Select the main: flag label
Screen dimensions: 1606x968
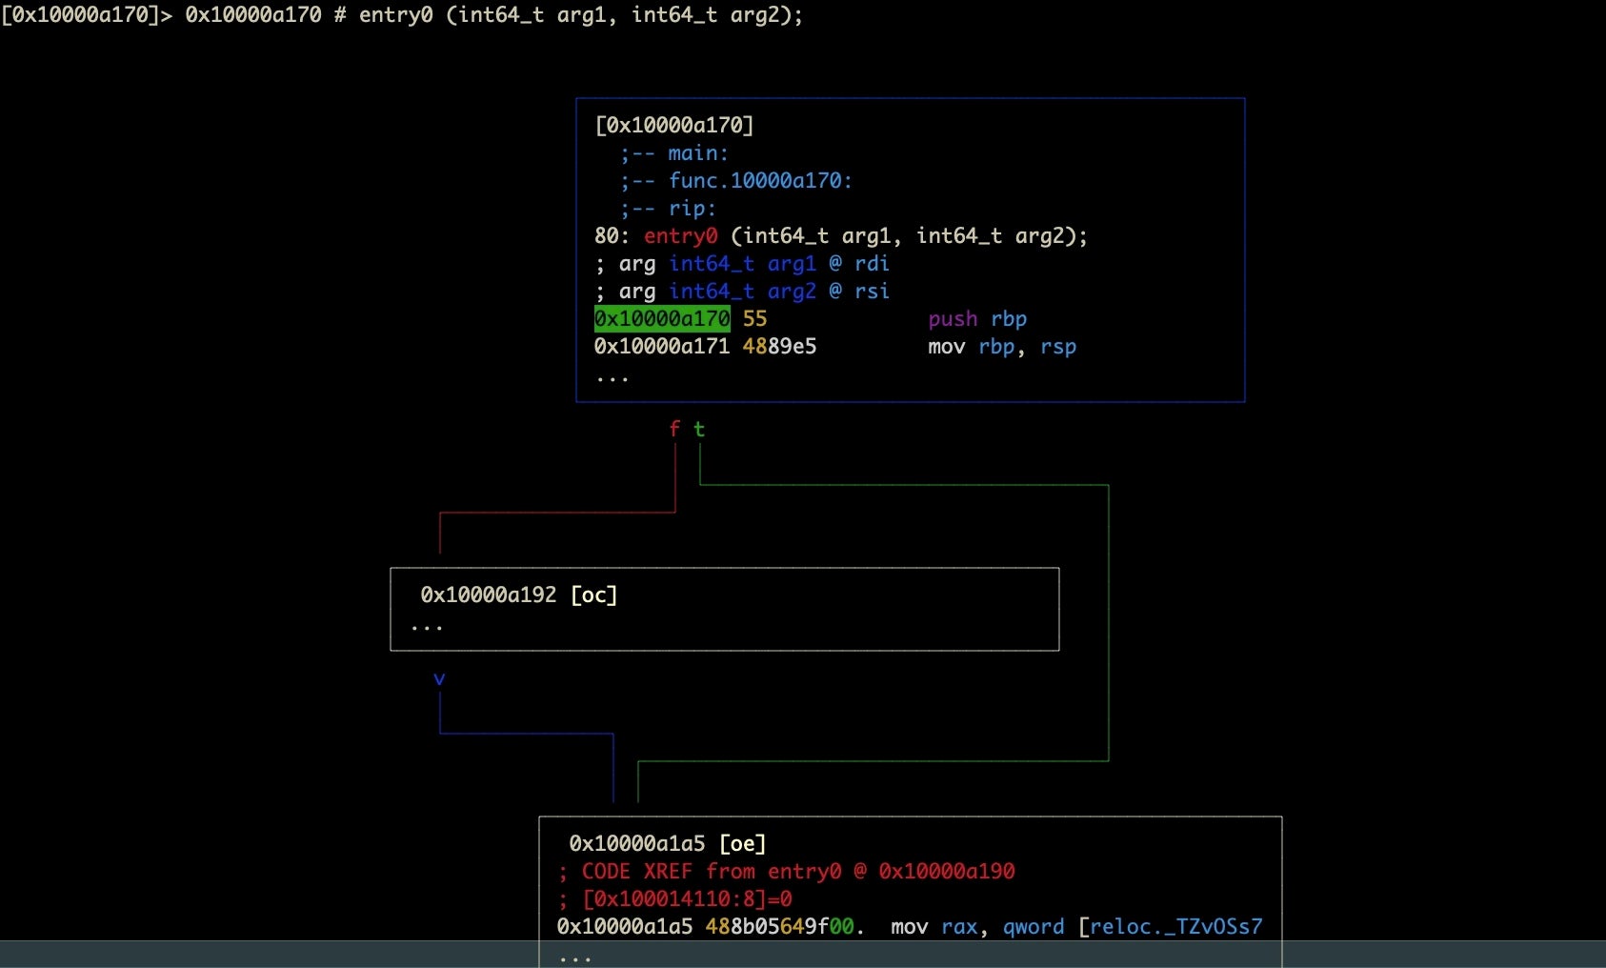pos(697,153)
